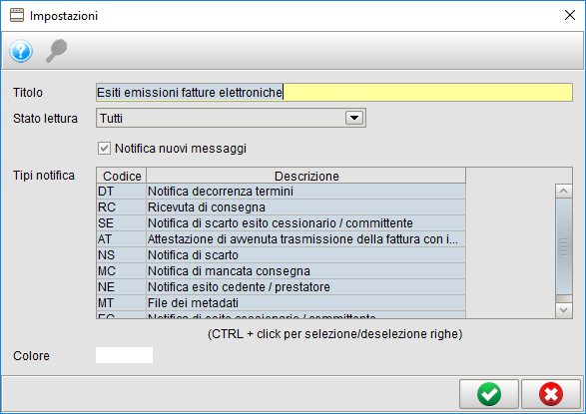Confirm settings with green checkmark button
The image size is (586, 414).
pos(489,394)
